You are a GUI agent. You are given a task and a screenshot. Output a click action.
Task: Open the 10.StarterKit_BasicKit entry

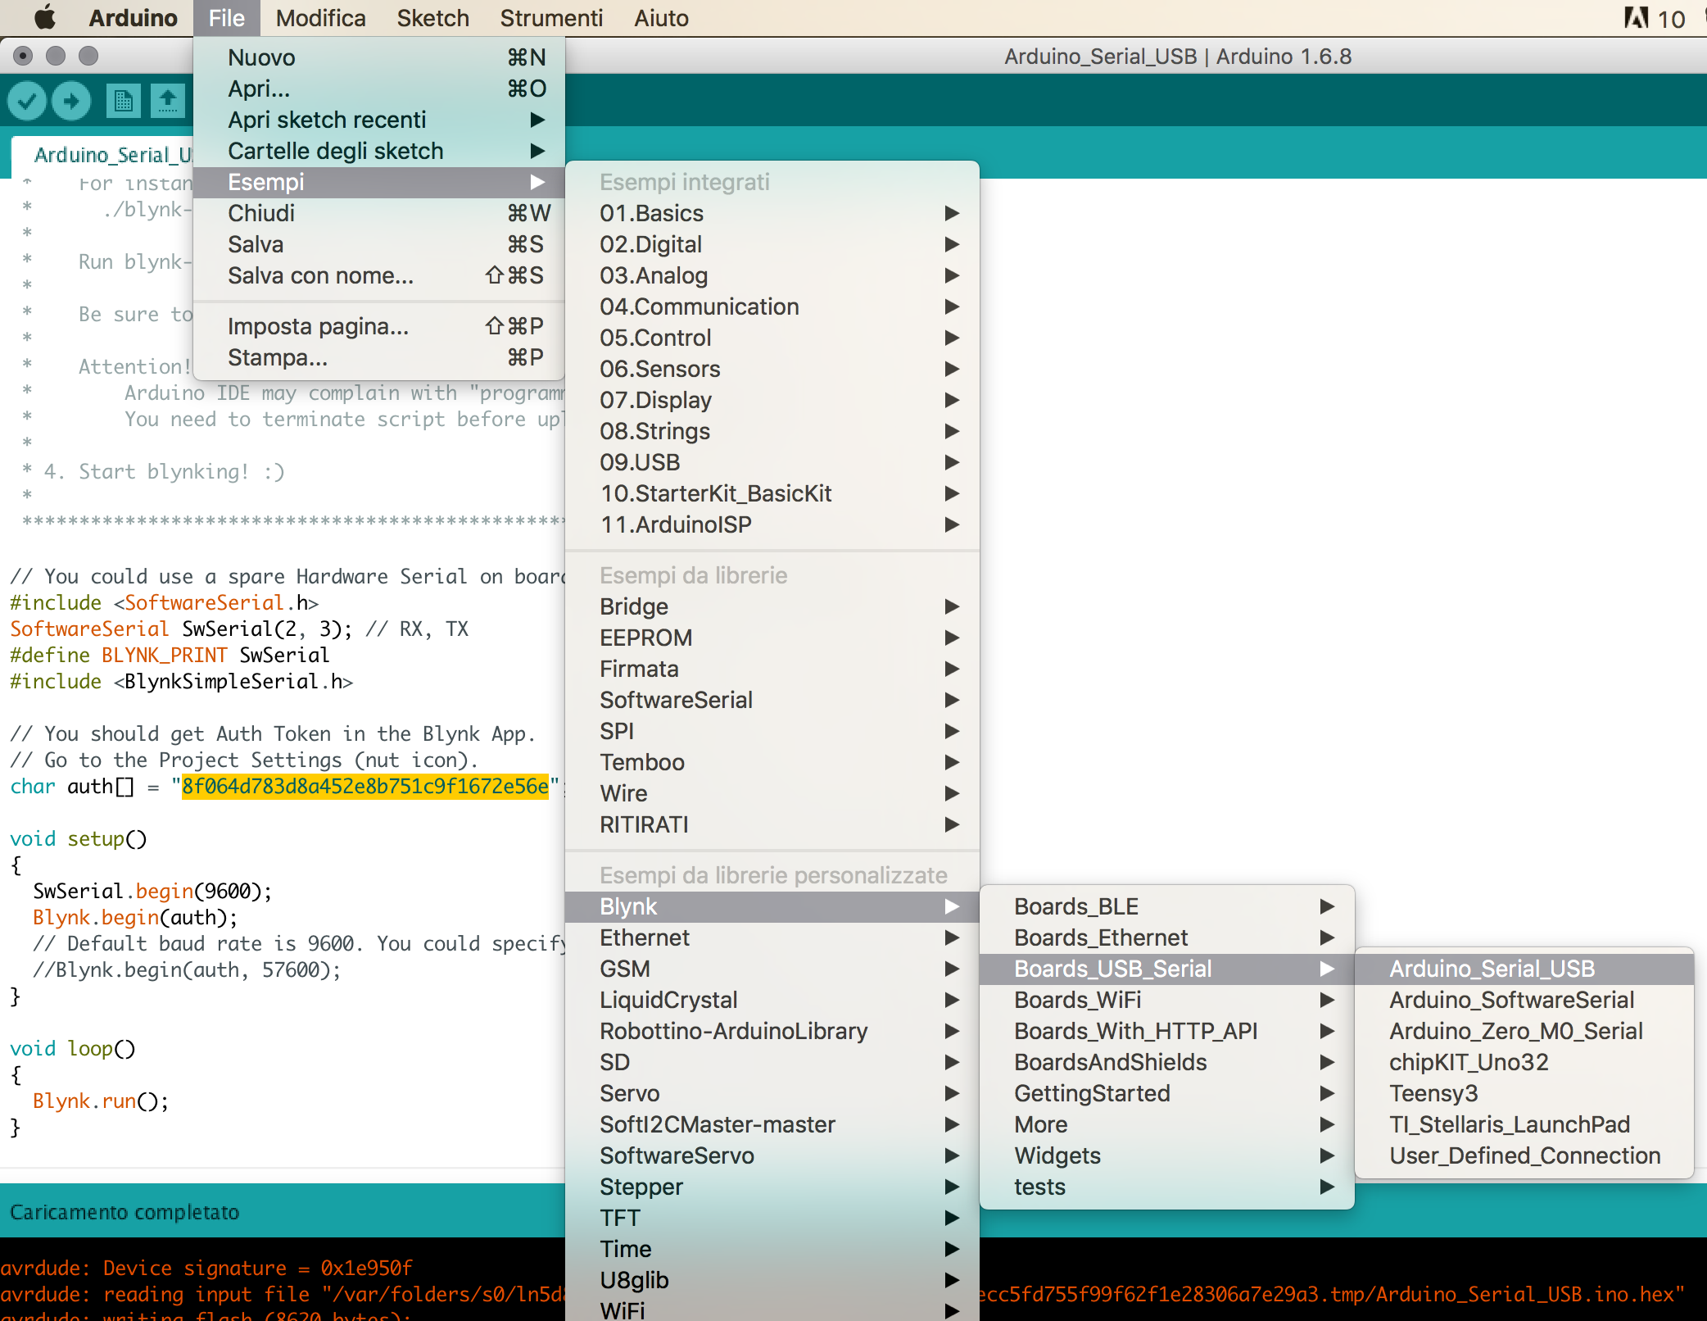(x=772, y=493)
